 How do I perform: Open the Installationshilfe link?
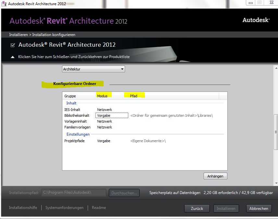[x=23, y=208]
